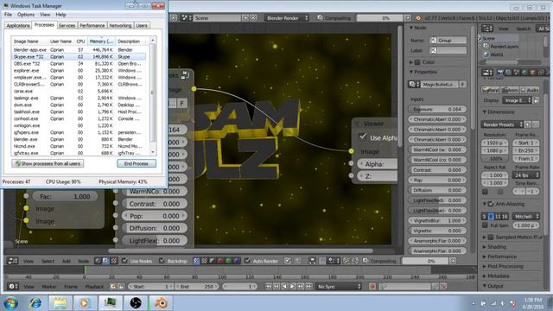
Task: Toggle the Anti-Aliasing checkbox
Action: 491,204
